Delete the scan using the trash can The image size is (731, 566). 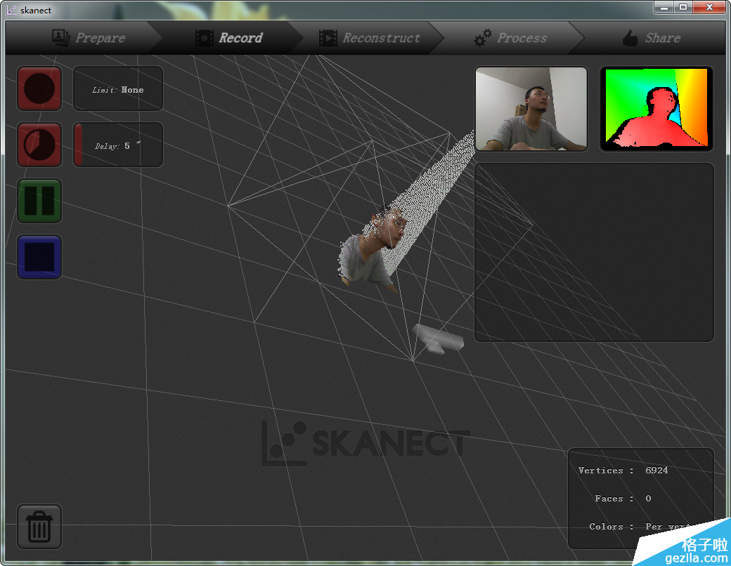pyautogui.click(x=39, y=527)
